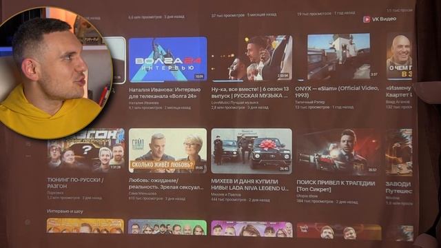
Task: Click the 2:53:54 duration badge
Action: (283, 76)
